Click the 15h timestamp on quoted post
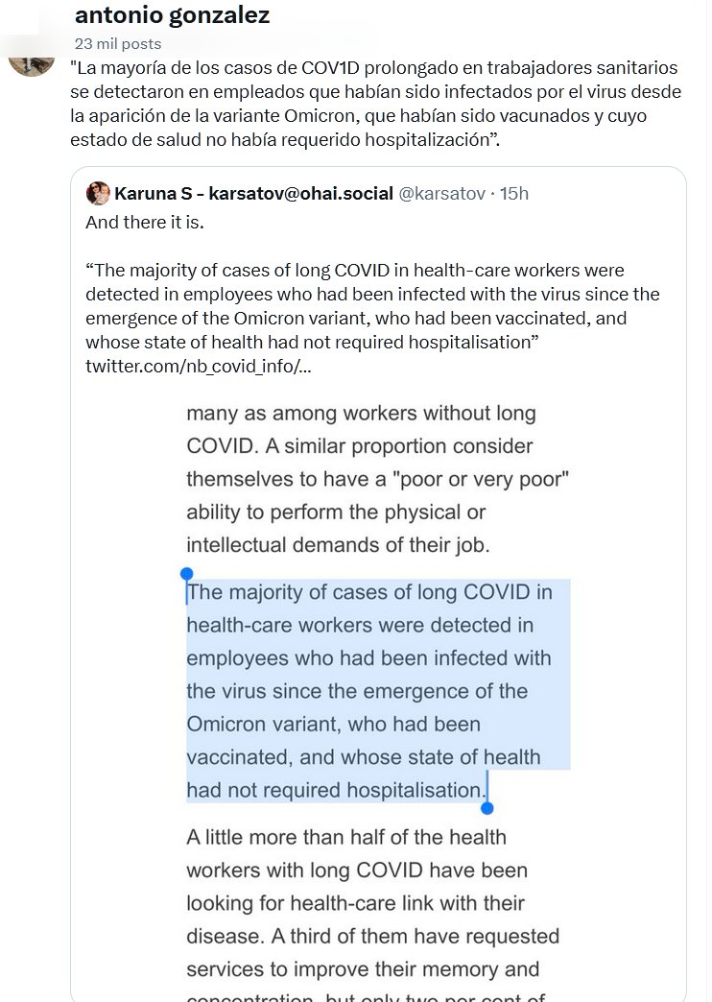Viewport: 712px width, 1002px height. [x=514, y=193]
